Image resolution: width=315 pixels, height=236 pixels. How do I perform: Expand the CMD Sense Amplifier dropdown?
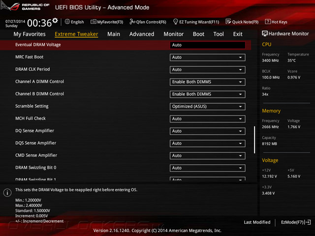[x=208, y=156]
